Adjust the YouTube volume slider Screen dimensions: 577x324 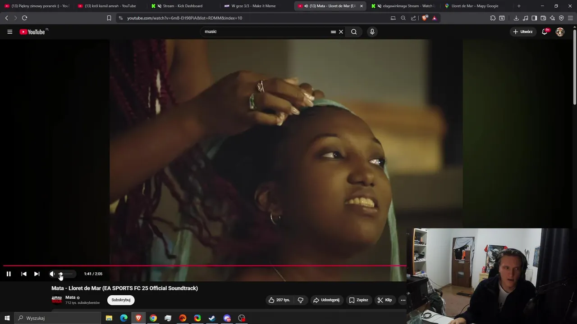click(x=66, y=274)
